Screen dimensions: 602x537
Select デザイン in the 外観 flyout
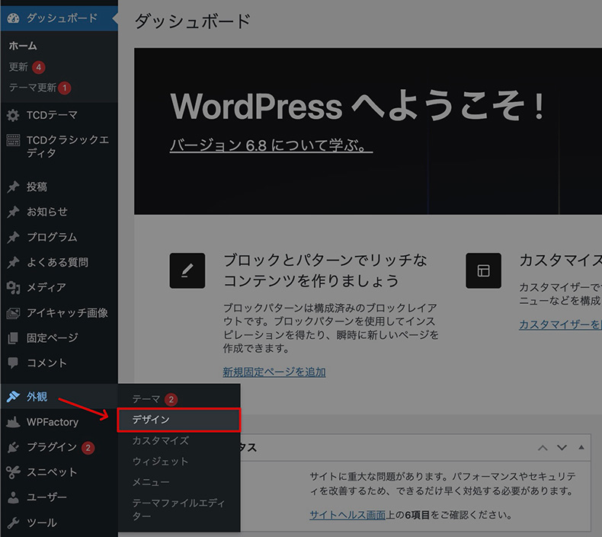tap(178, 420)
